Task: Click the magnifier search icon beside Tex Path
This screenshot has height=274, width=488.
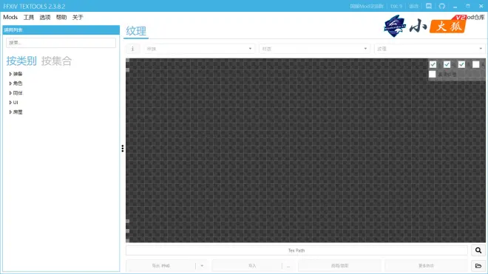Action: click(x=478, y=250)
